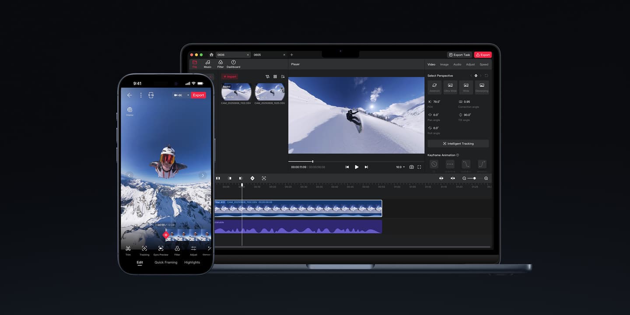Open the Quick Framing tab on phone
Screen dimensions: 630x315
click(166, 262)
